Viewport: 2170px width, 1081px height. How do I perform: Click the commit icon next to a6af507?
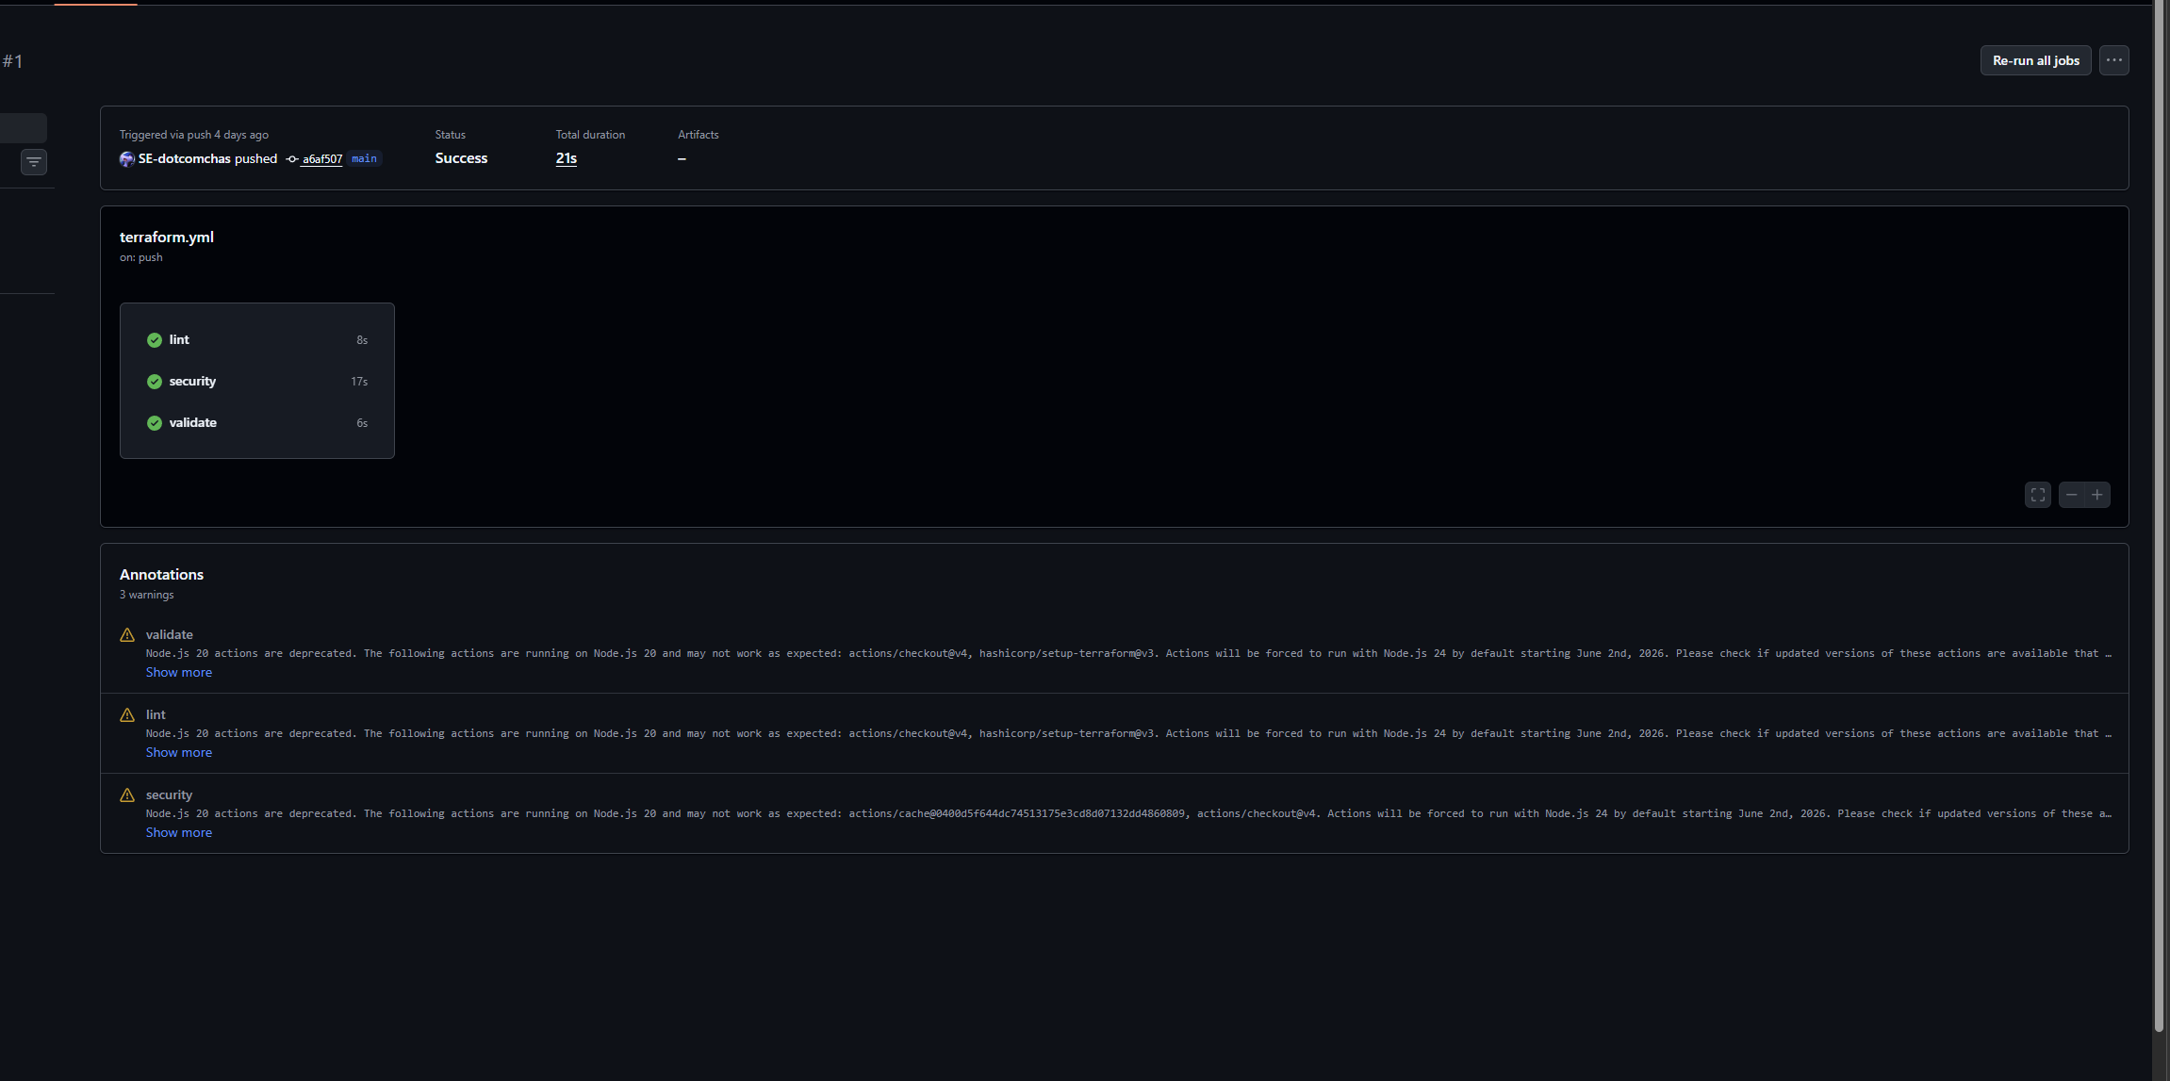click(292, 159)
